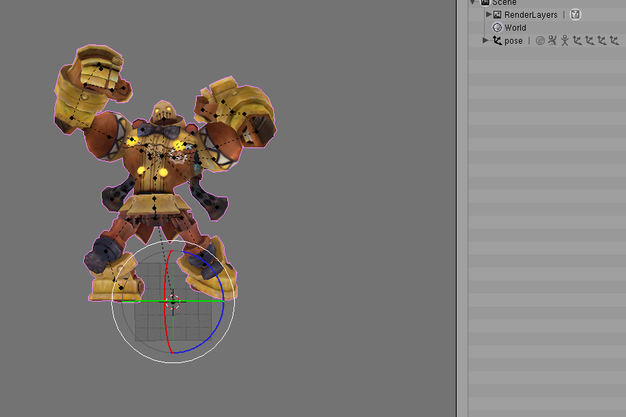Expand the RenderLayers tree entry
This screenshot has width=626, height=417.
pyautogui.click(x=488, y=14)
